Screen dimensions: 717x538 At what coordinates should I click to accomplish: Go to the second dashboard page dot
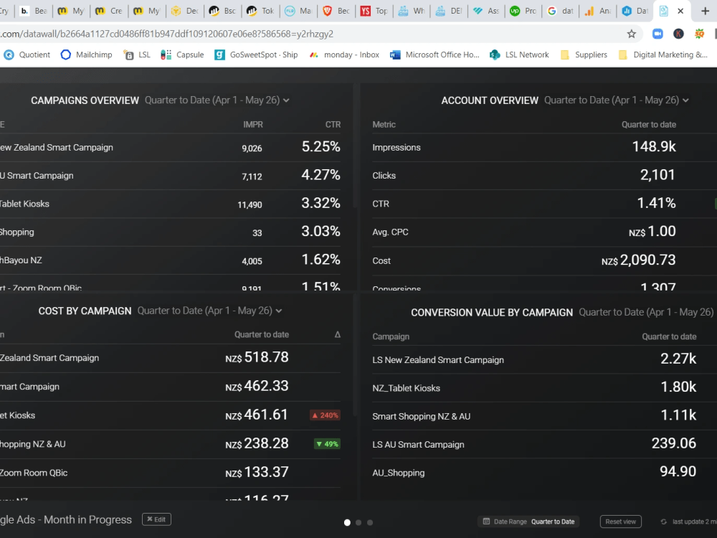coord(358,522)
